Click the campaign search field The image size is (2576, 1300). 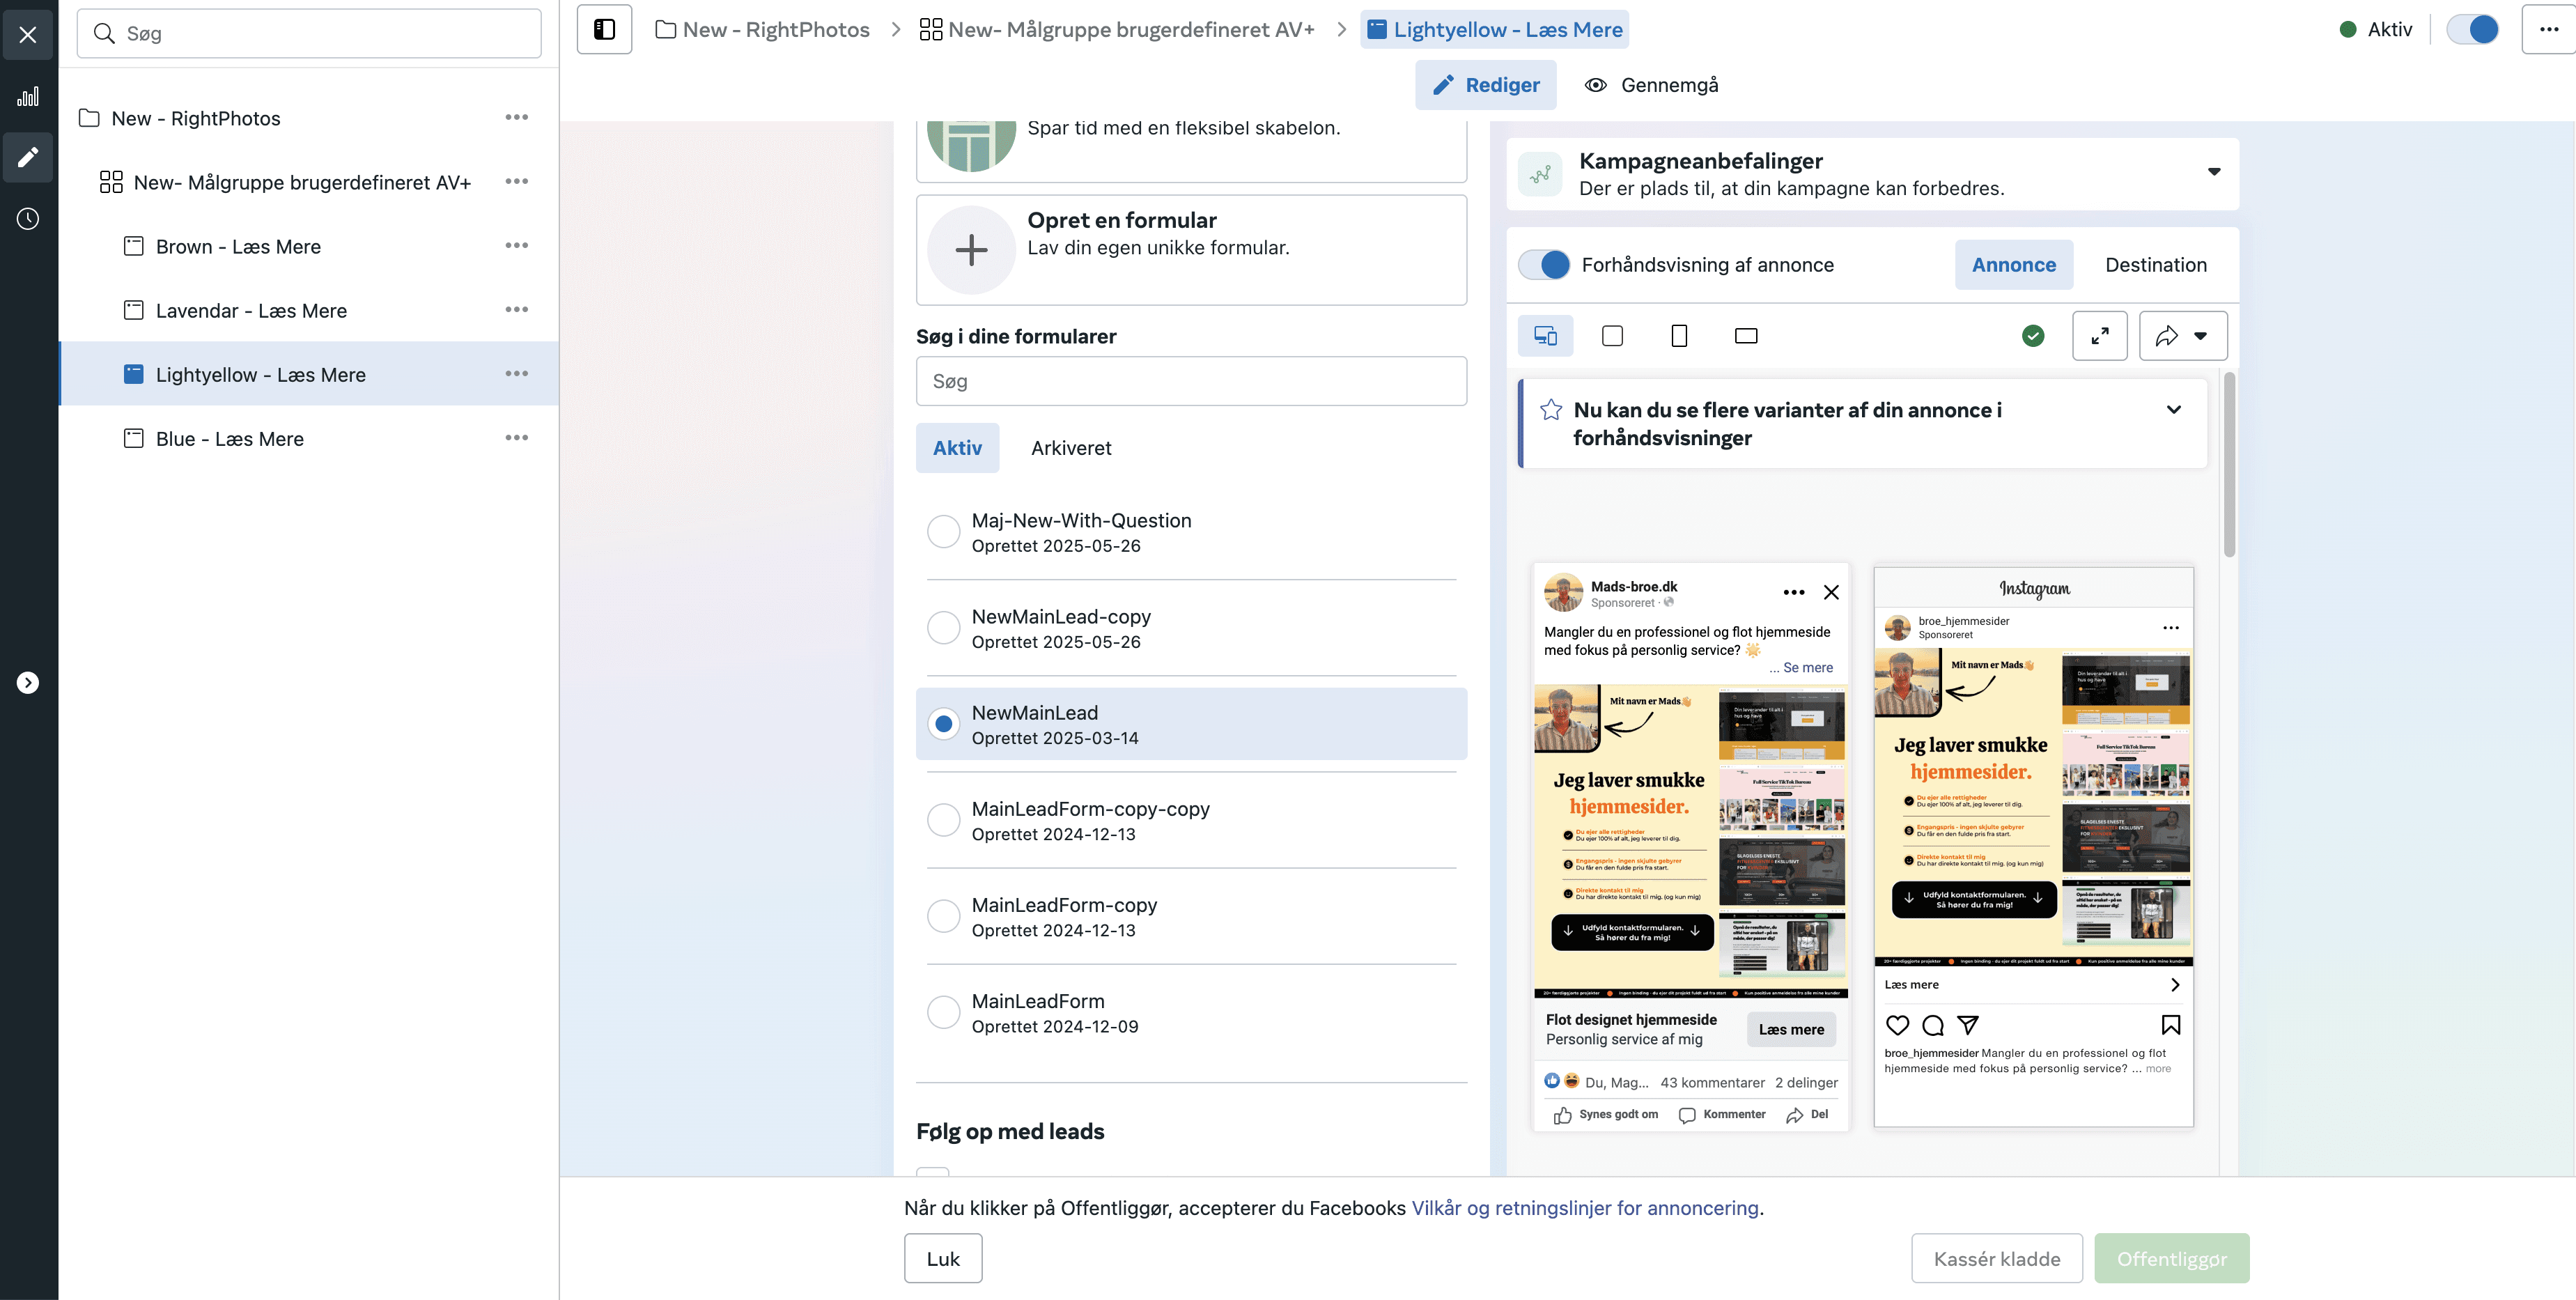coord(309,33)
